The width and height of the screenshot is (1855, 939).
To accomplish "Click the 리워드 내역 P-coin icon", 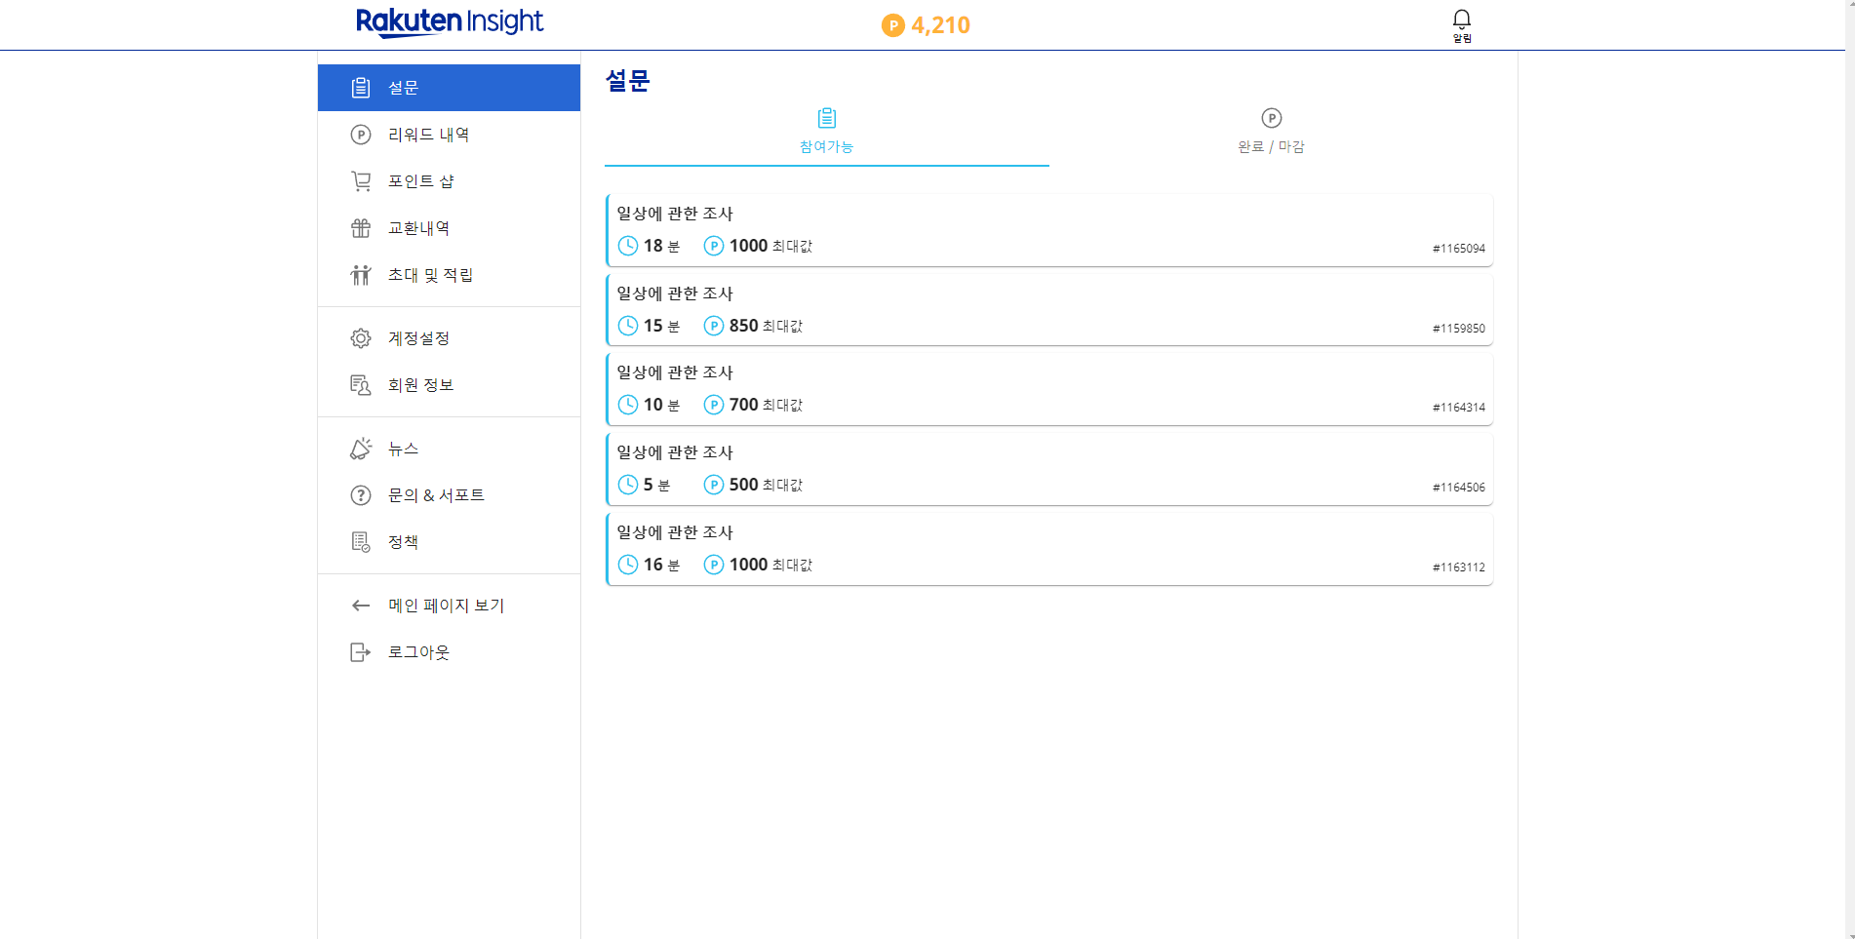I will (361, 135).
